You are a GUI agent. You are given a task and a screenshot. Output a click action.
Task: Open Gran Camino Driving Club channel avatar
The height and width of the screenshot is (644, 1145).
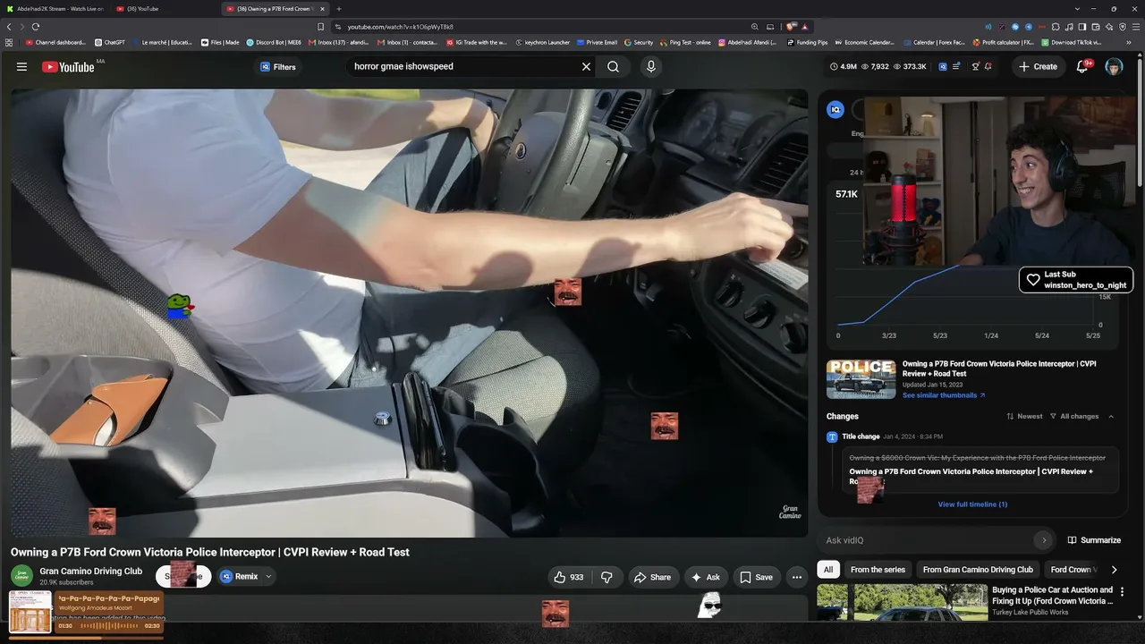click(x=21, y=577)
